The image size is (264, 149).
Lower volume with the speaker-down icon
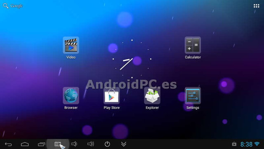pos(74,144)
